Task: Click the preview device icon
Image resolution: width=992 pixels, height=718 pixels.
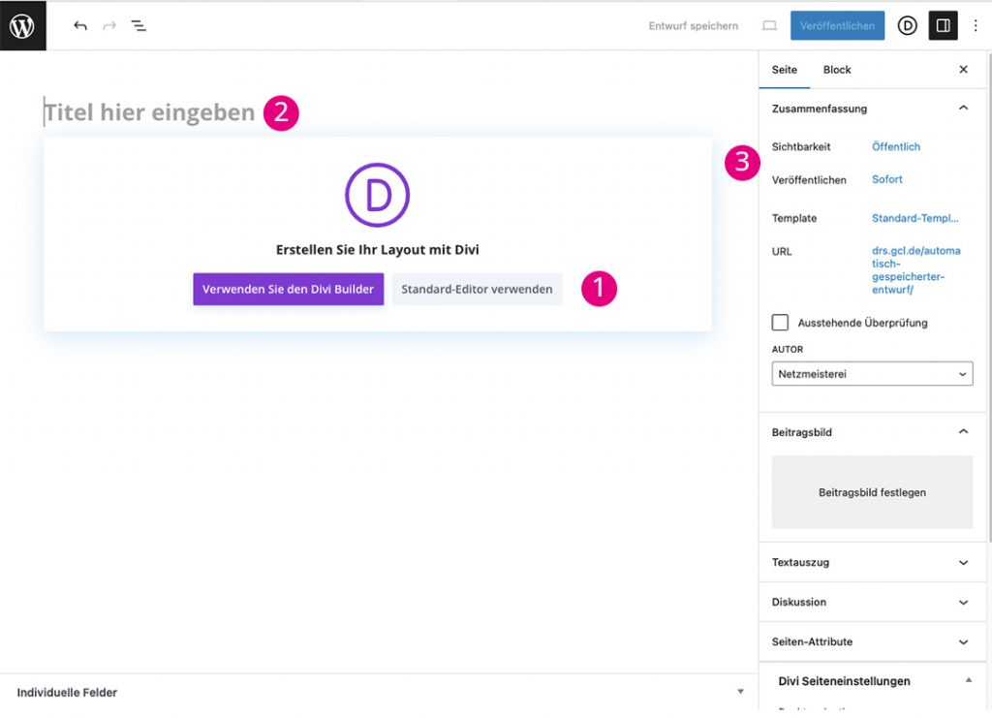Action: click(x=770, y=26)
